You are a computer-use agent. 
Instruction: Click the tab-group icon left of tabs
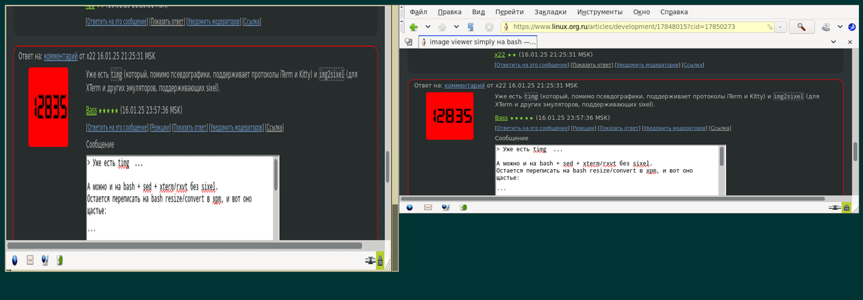pyautogui.click(x=409, y=42)
